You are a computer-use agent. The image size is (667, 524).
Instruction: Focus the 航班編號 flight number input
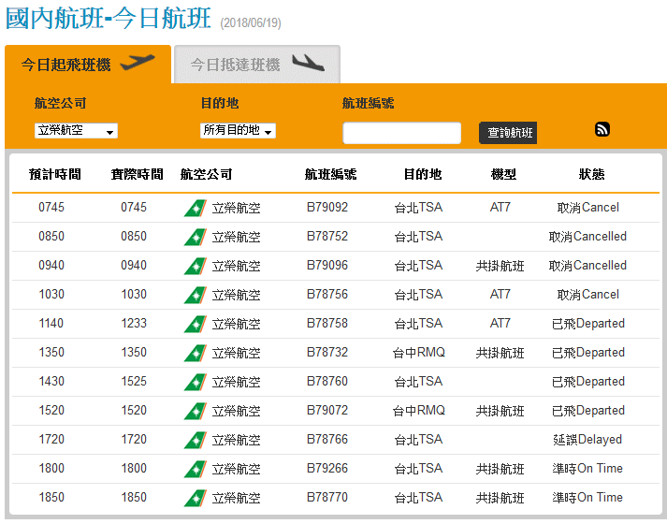(401, 133)
